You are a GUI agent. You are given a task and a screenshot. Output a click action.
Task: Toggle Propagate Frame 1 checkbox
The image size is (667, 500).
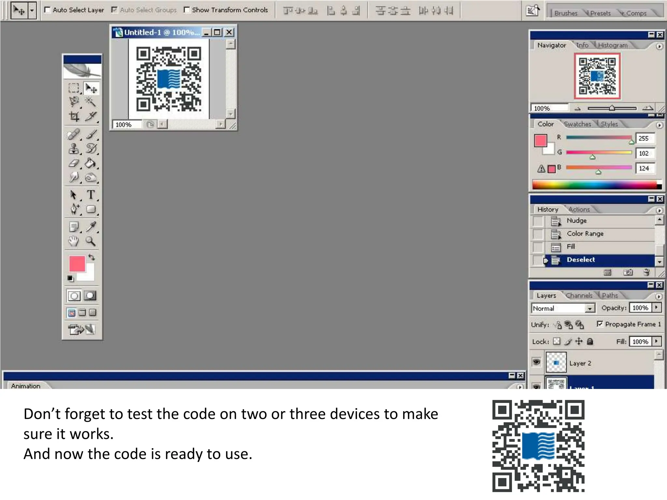[x=600, y=324]
